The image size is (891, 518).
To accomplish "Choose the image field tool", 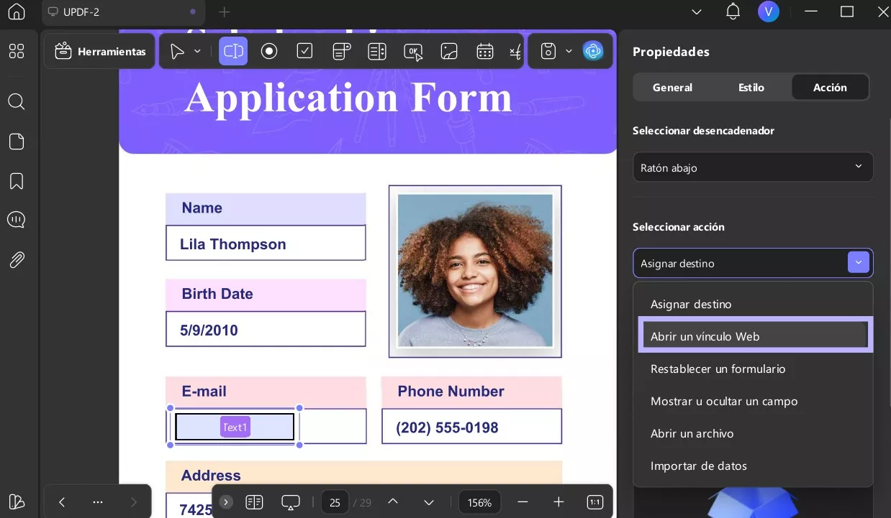I will pyautogui.click(x=449, y=51).
